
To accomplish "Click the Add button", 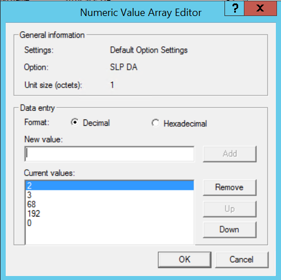I will click(230, 154).
